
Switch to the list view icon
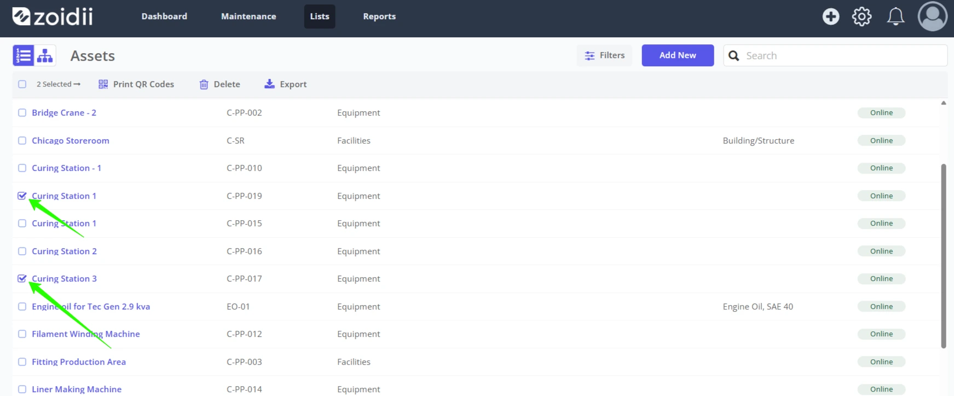[x=24, y=56]
